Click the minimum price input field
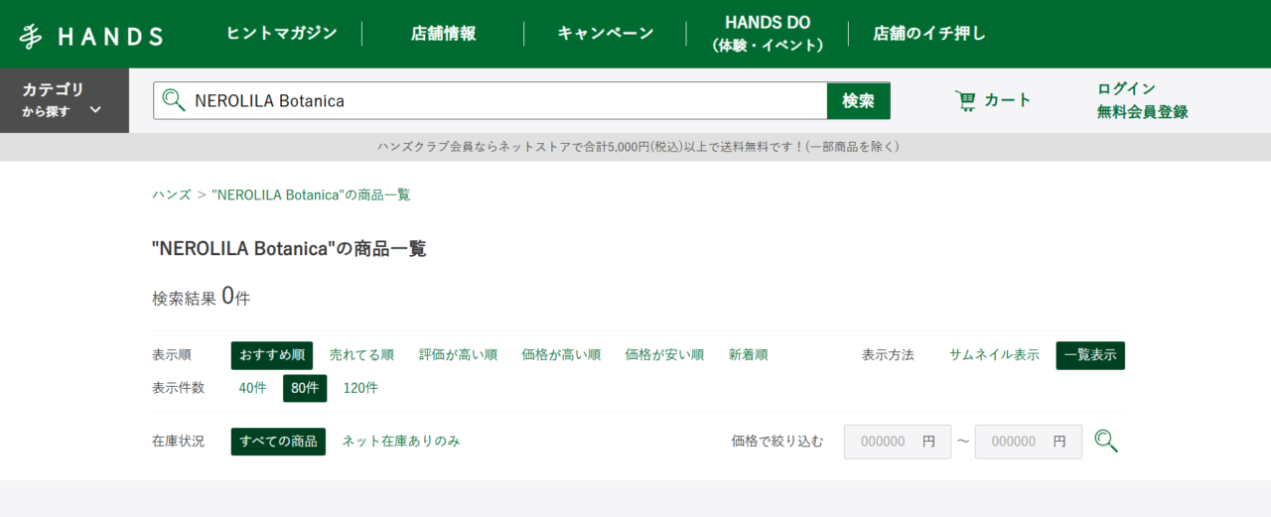The width and height of the screenshot is (1271, 517). 898,442
